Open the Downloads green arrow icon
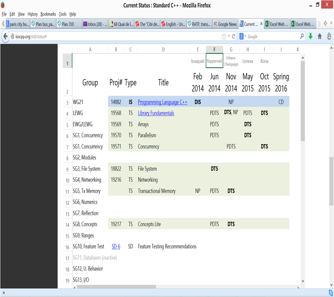The width and height of the screenshot is (334, 297). point(311,36)
